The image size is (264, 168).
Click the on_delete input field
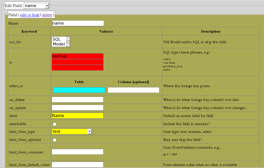click(x=77, y=99)
